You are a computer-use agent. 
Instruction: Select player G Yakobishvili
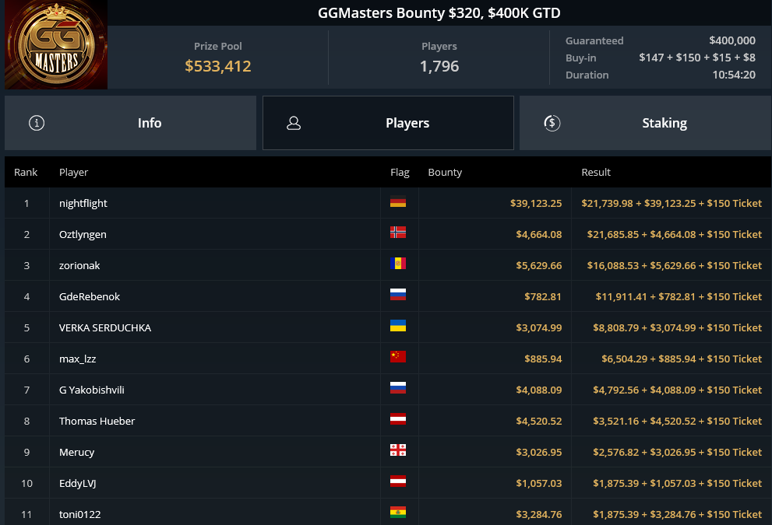click(92, 390)
